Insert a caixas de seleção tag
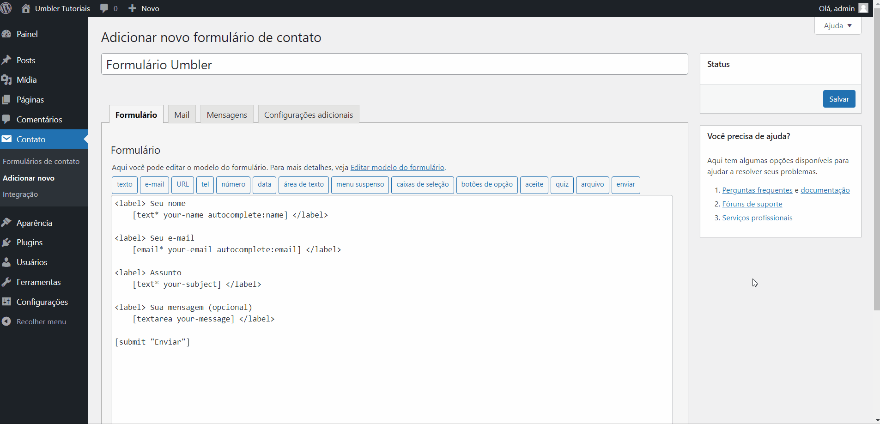This screenshot has height=424, width=880. (422, 185)
